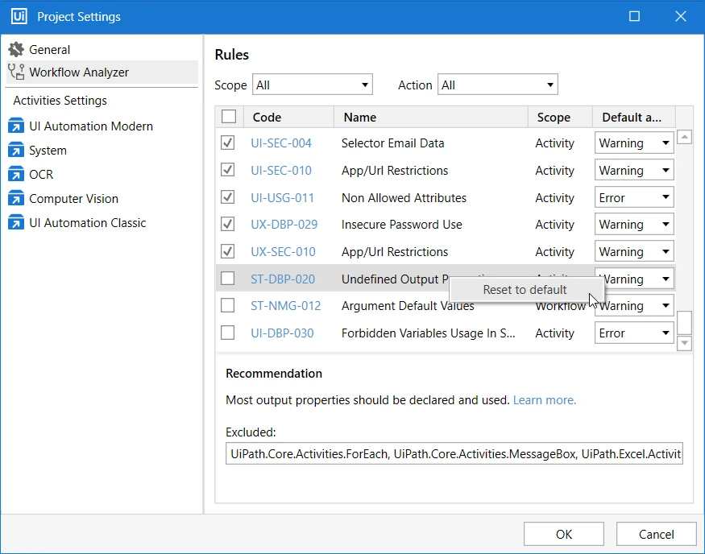This screenshot has height=554, width=705.
Task: Open rule code link UI-SEC-004
Action: (x=281, y=143)
